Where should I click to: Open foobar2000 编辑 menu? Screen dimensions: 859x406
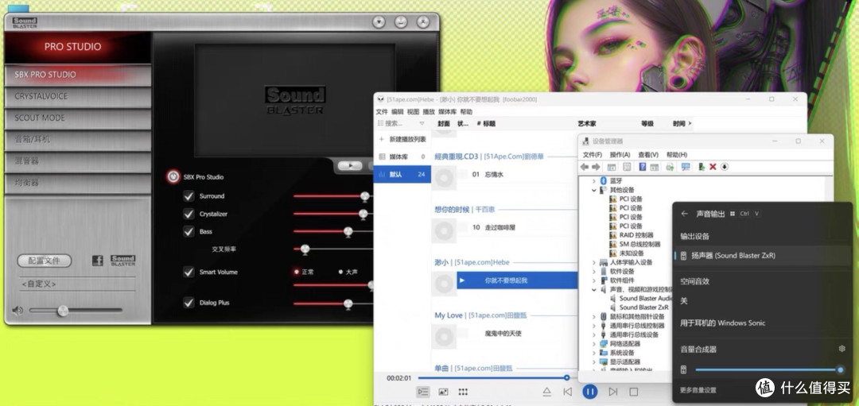click(397, 111)
